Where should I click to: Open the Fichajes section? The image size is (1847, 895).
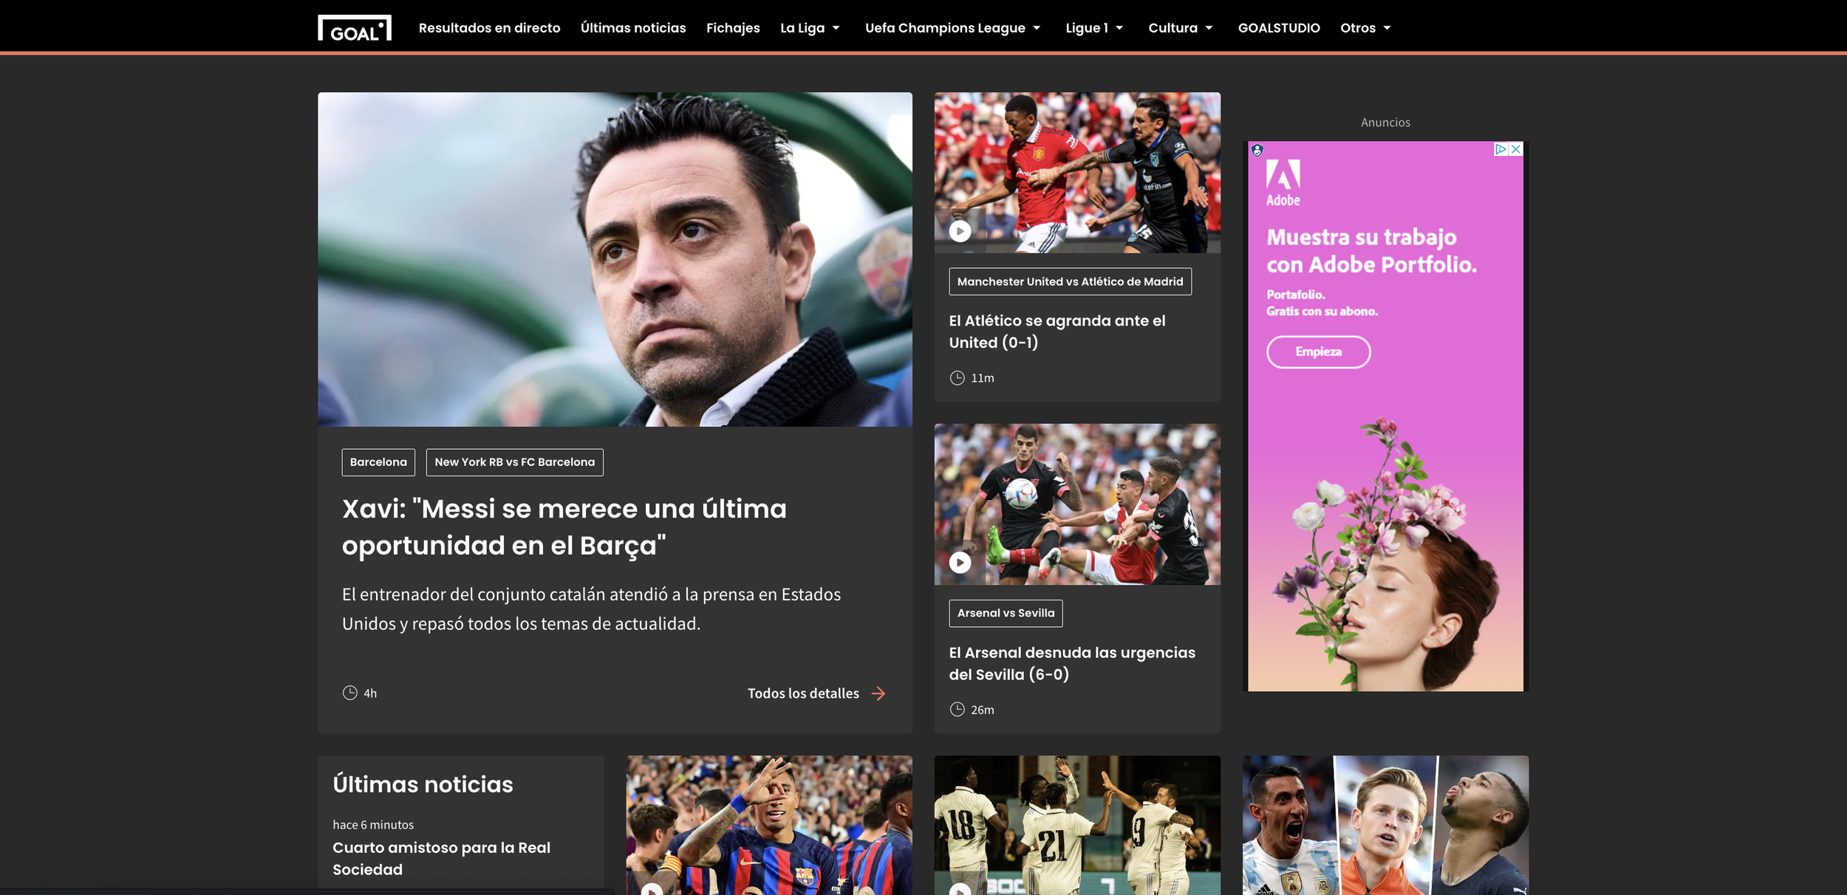coord(733,27)
